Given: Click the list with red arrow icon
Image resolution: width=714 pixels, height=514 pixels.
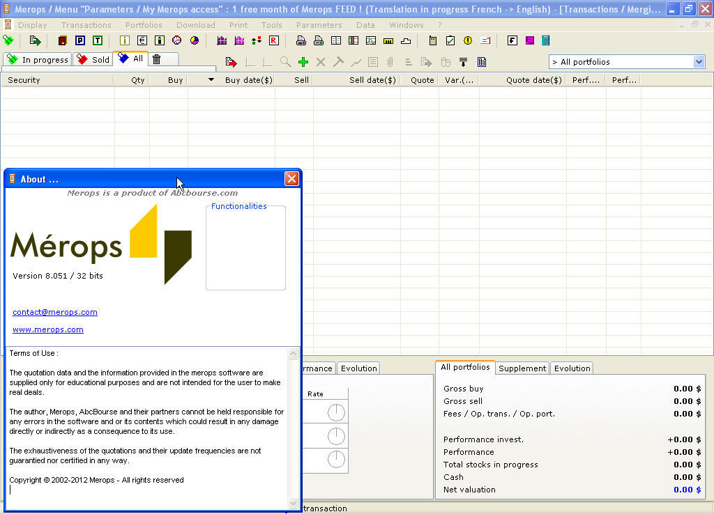Looking at the screenshot, I should [x=231, y=62].
